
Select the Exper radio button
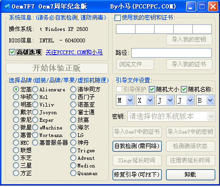(35, 120)
